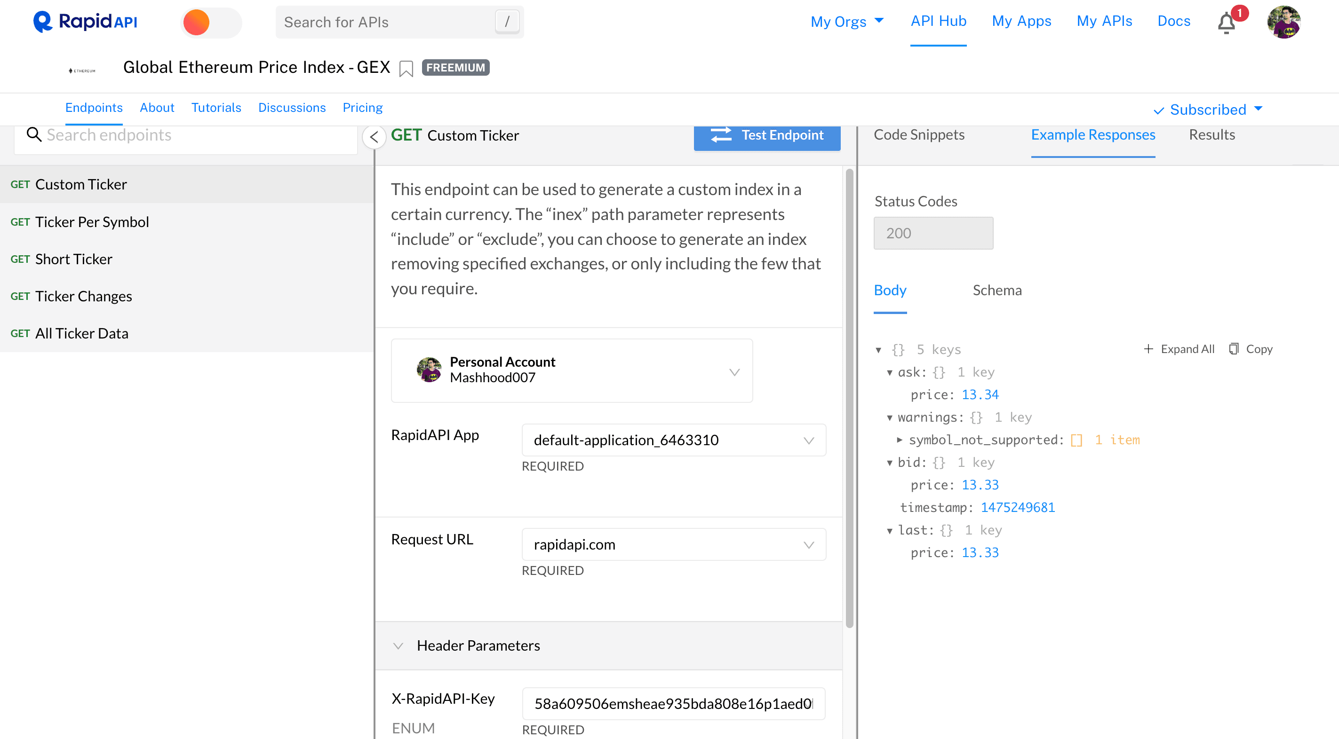Click the timestamp value 1475249681
The height and width of the screenshot is (739, 1339).
tap(1018, 507)
